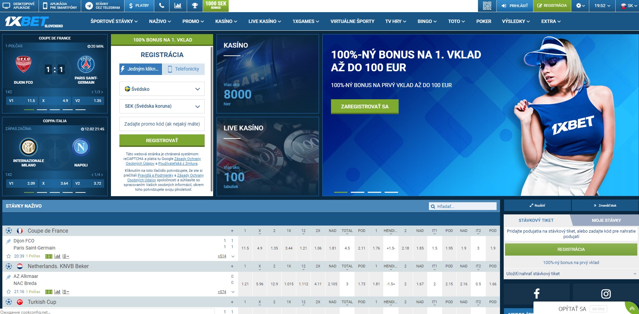Click the 1XBET Slovensko logo
Image resolution: width=639 pixels, height=314 pixels.
pyautogui.click(x=34, y=22)
